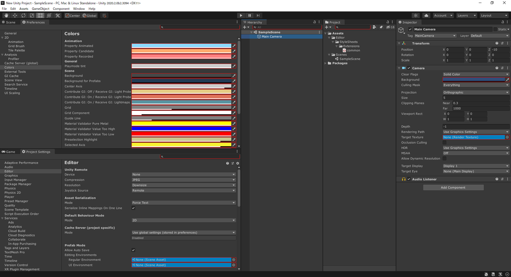Toggle hidden packages count icon
Image resolution: width=511 pixels, height=277 pixels.
pyautogui.click(x=390, y=27)
